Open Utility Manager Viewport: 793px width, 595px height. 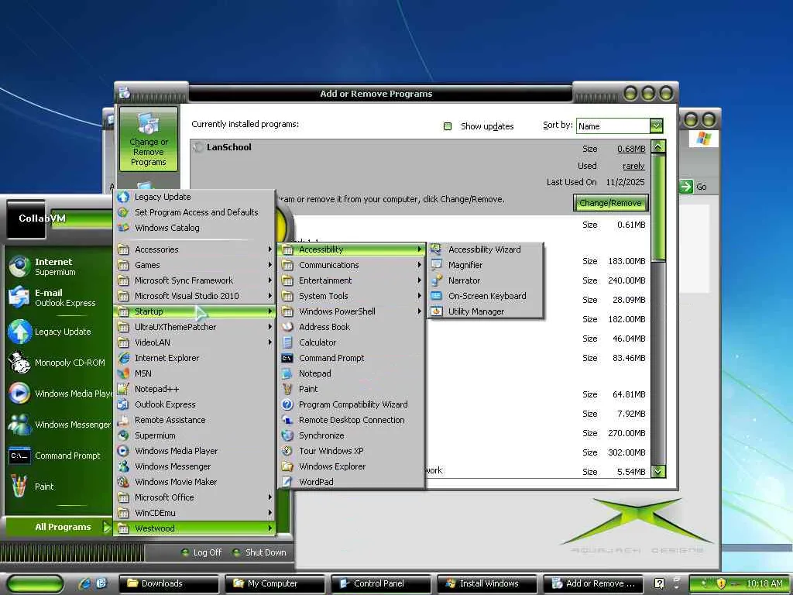tap(486, 311)
